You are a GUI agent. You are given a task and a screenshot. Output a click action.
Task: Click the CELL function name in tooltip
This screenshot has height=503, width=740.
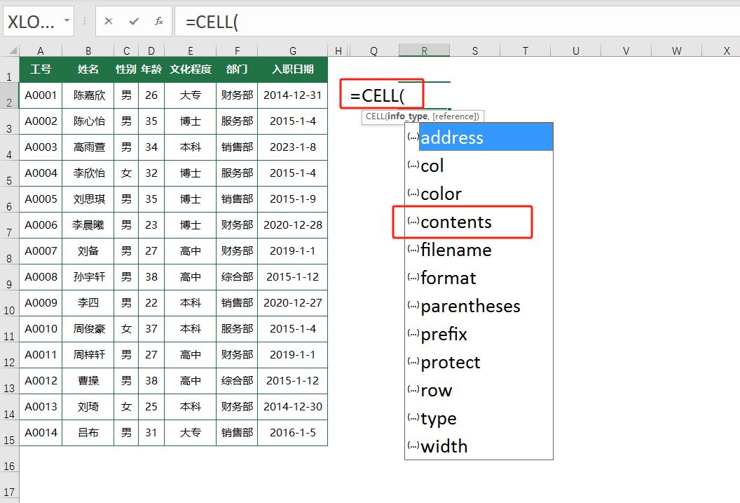coord(375,116)
